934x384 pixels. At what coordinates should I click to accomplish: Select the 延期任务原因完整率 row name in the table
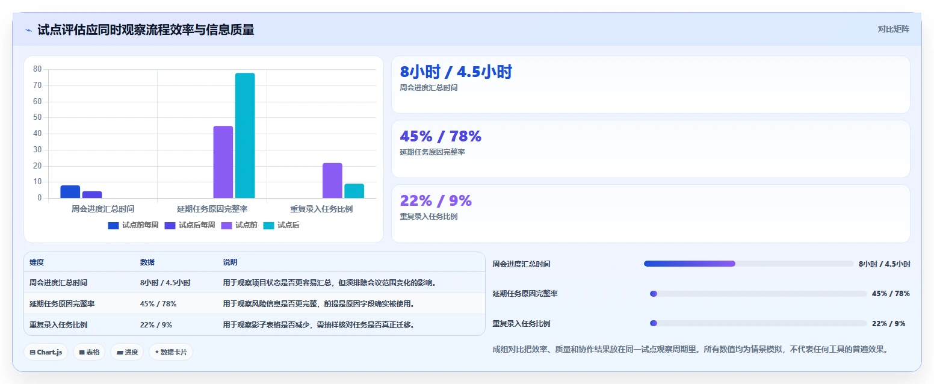62,304
